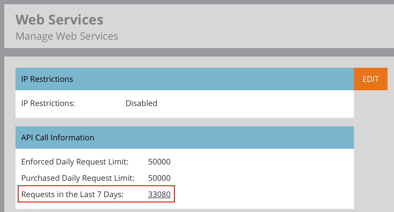Click the API Call Information header
The height and width of the screenshot is (212, 394).
pos(58,137)
